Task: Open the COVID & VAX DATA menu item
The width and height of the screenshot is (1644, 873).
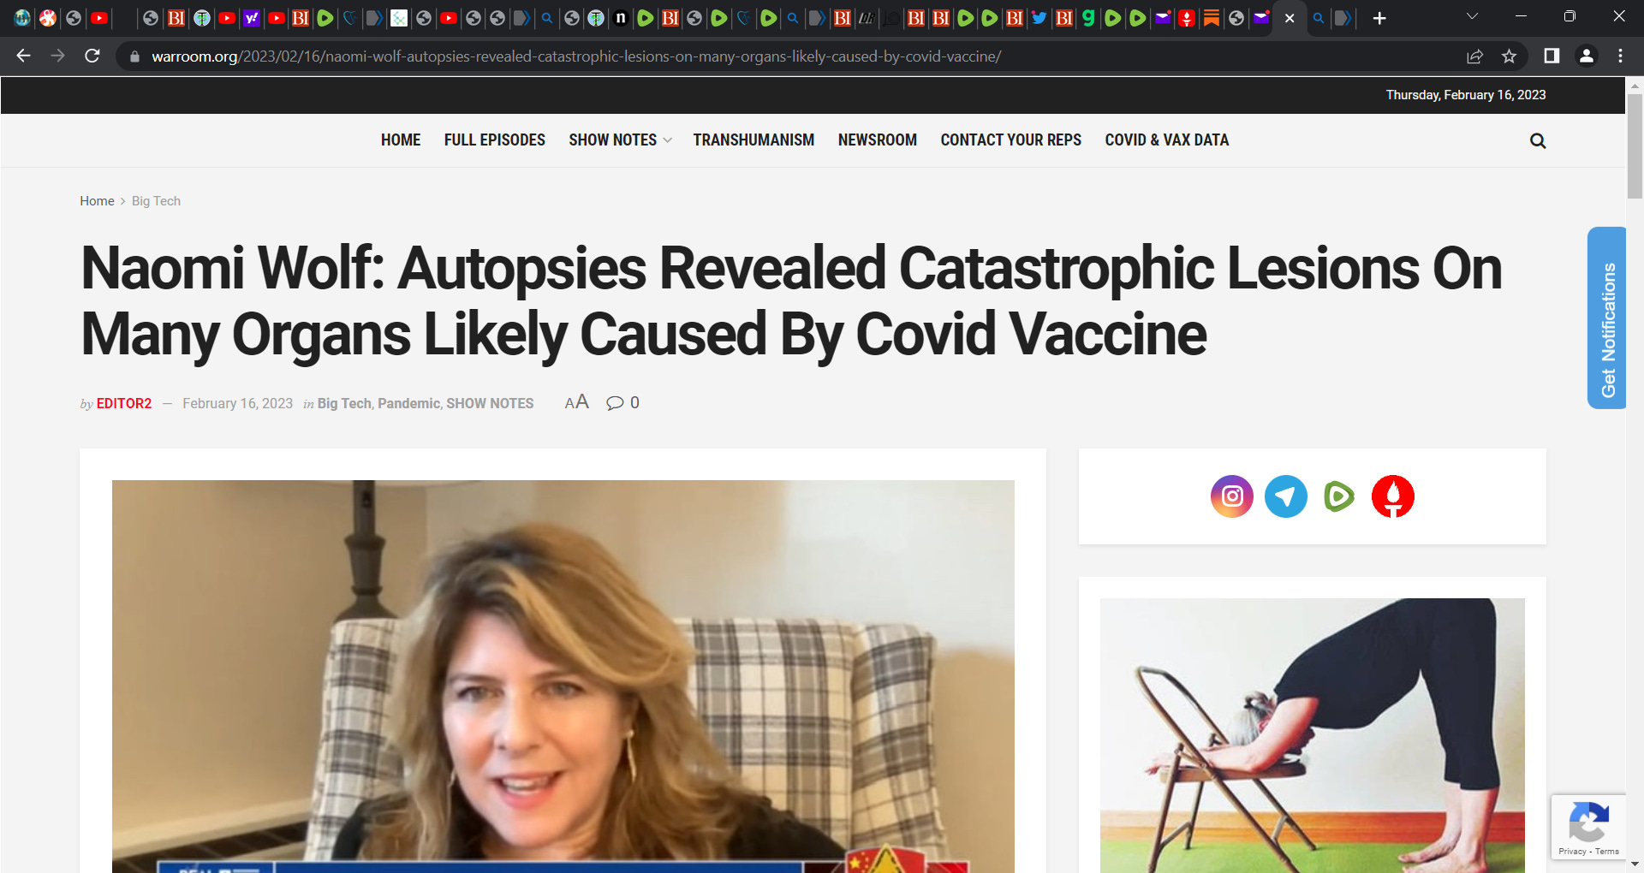Action: click(1166, 140)
